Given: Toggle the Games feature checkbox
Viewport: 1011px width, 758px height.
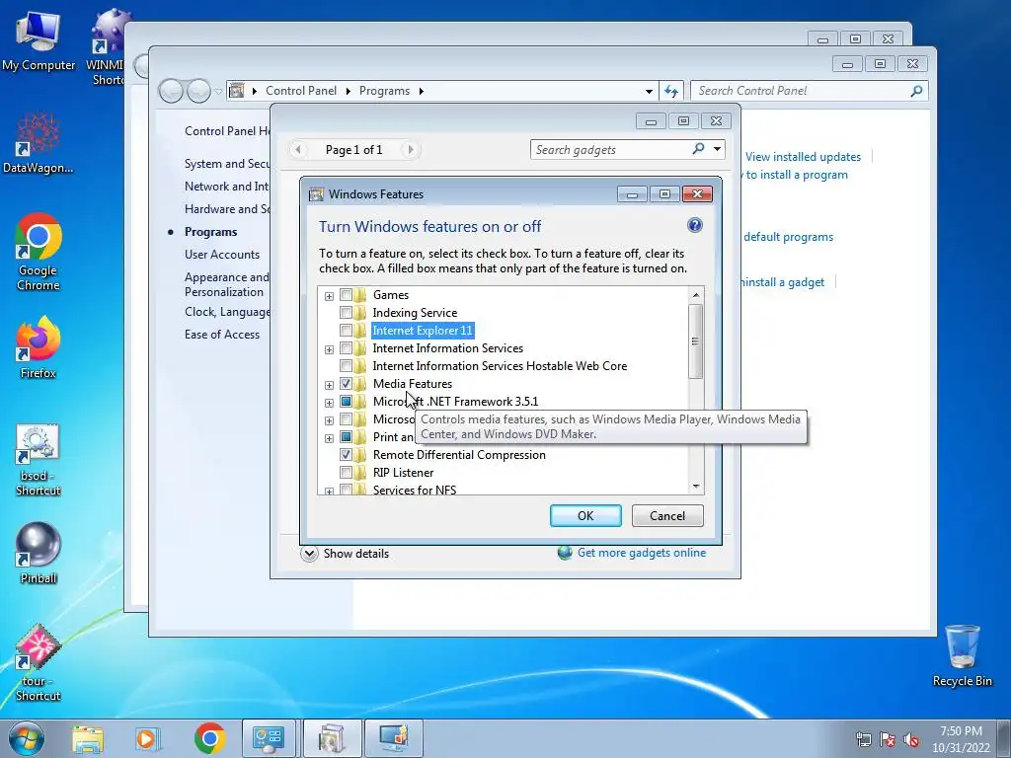Looking at the screenshot, I should click(346, 295).
